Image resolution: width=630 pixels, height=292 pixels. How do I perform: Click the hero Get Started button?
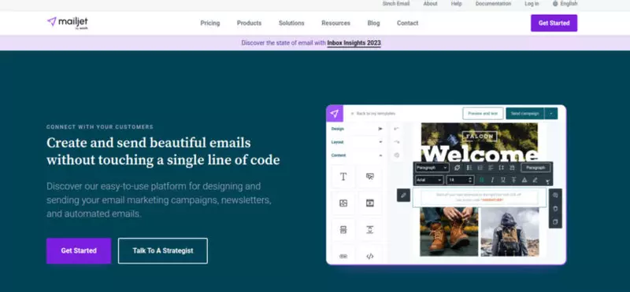(x=79, y=250)
